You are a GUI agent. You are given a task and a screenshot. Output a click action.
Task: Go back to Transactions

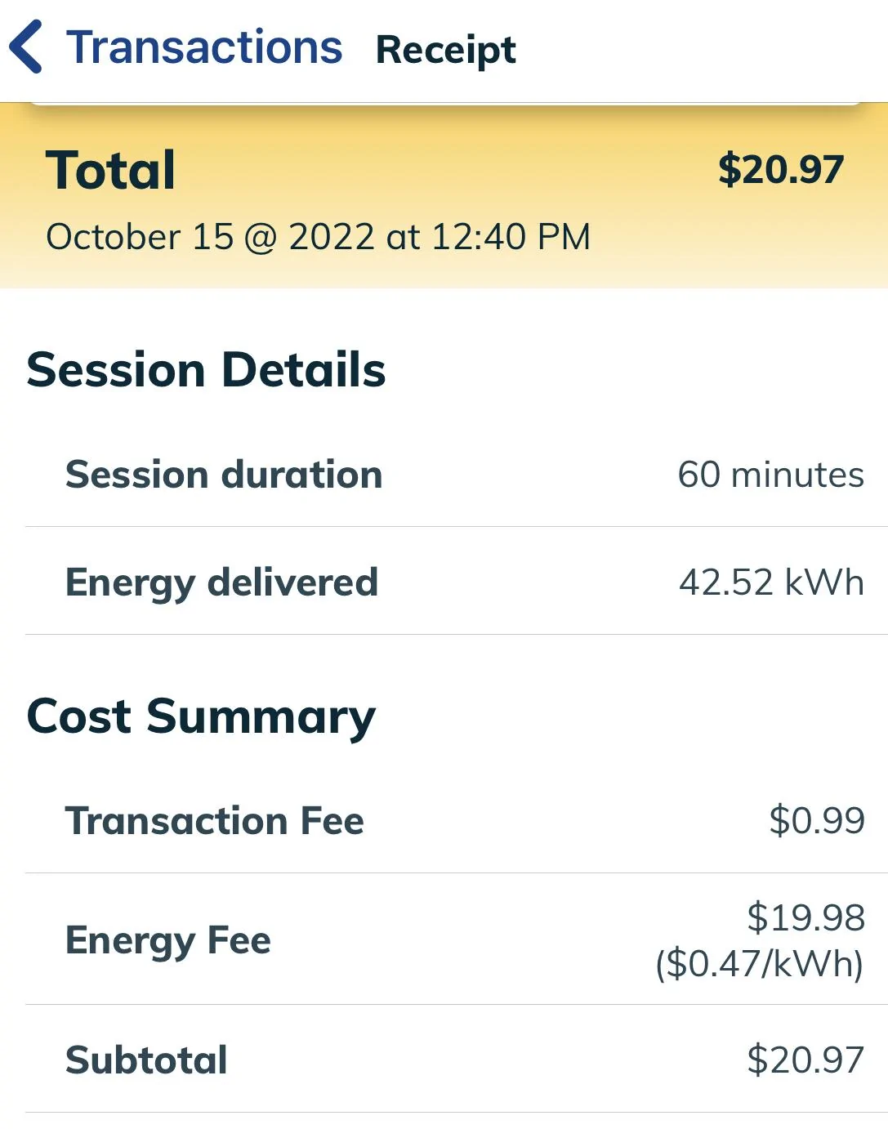(203, 47)
